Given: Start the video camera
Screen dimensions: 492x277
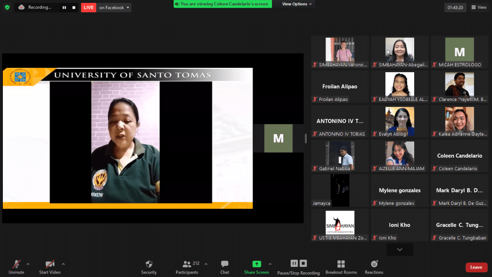Looking at the screenshot, I should [49, 267].
